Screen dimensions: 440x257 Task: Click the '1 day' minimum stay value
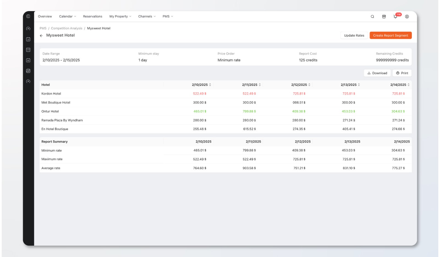143,60
